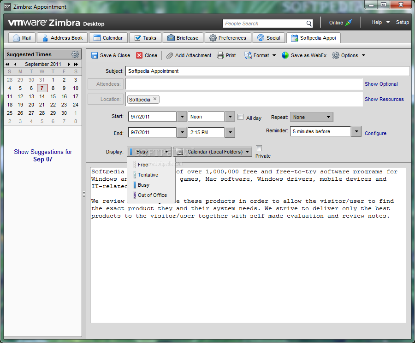The image size is (415, 343).
Task: Select September 15 in the mini calendar
Action: coord(53,97)
